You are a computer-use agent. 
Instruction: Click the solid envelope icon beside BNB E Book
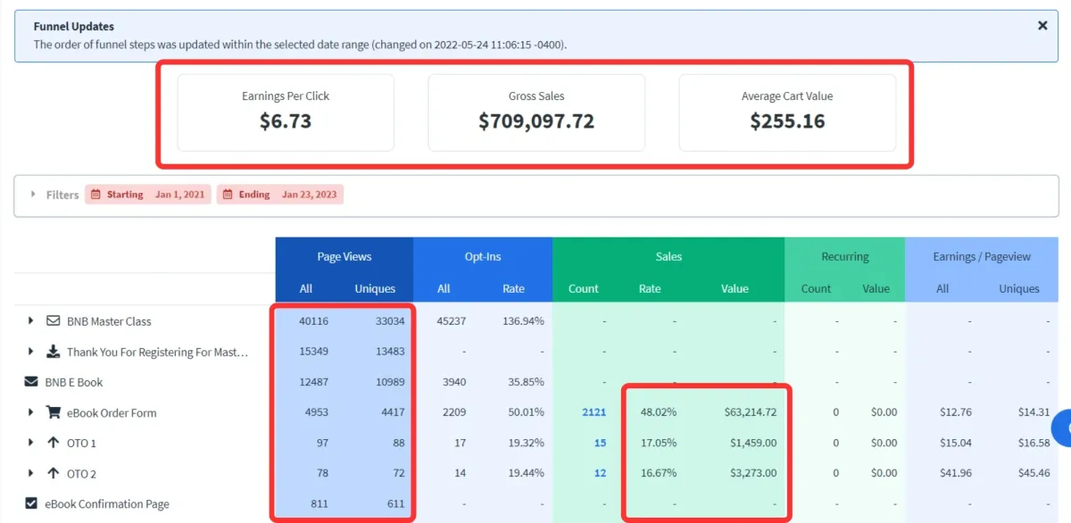tap(31, 382)
